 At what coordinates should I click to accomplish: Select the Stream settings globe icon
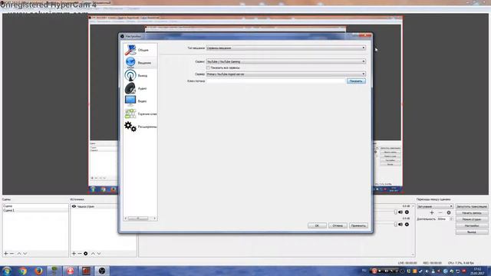click(130, 62)
